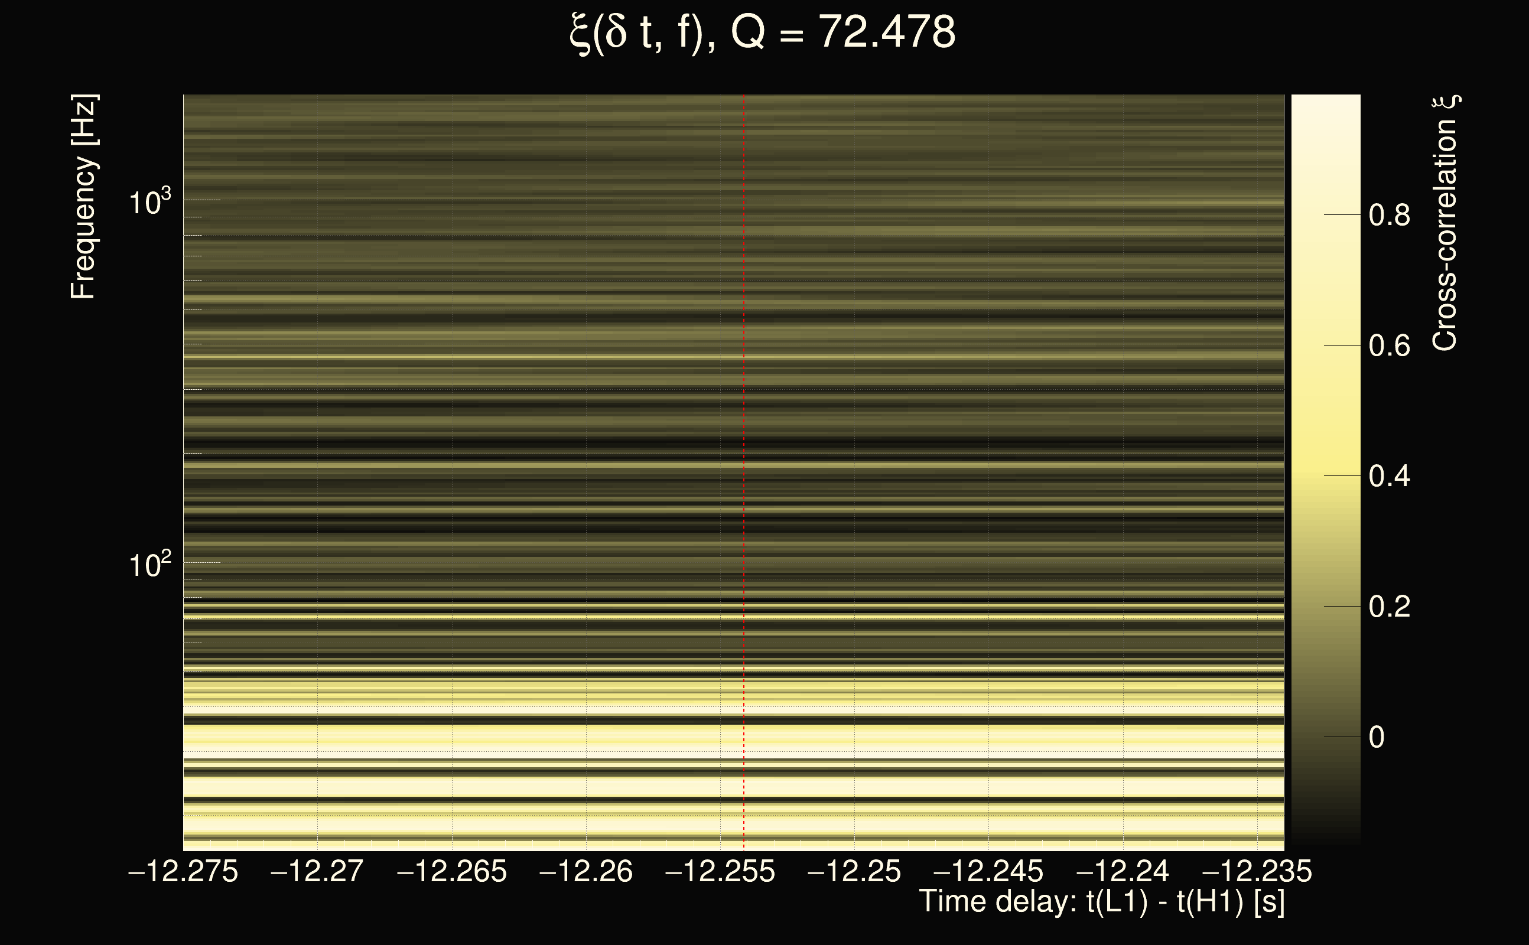The image size is (1529, 945).
Task: Click the 0 colorbar tick label
Action: [1377, 738]
